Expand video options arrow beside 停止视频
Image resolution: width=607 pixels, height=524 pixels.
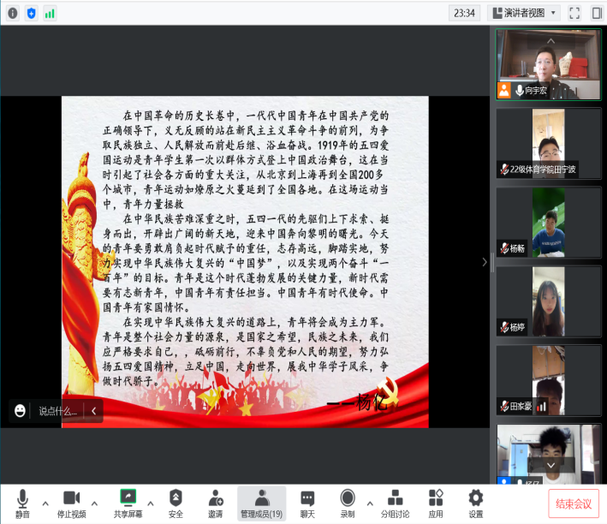[x=94, y=503]
